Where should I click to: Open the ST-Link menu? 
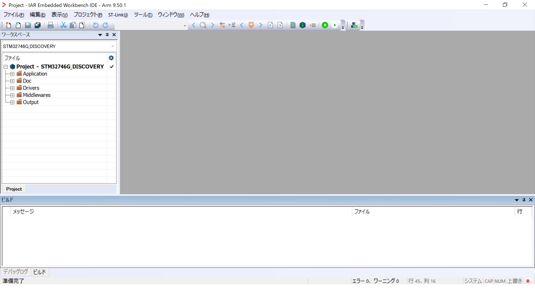click(x=118, y=15)
